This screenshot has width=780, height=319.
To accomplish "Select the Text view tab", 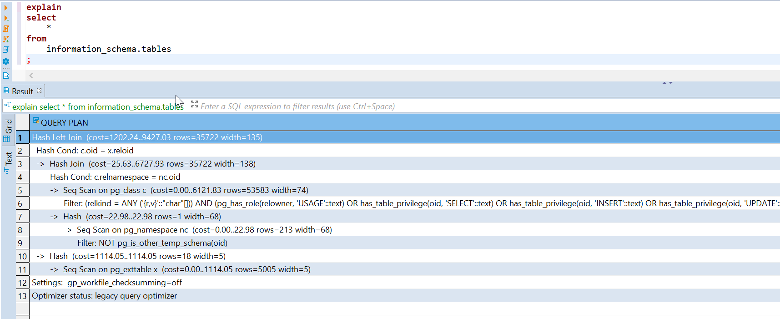I will tap(8, 162).
